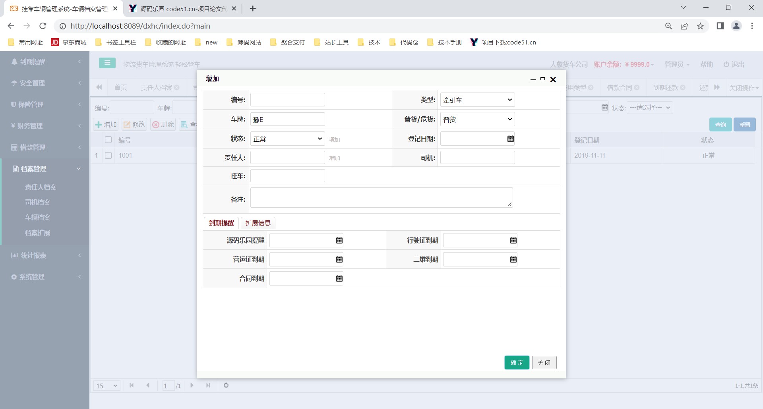Open the 普货/危货 dropdown
The width and height of the screenshot is (763, 409).
[x=478, y=120]
